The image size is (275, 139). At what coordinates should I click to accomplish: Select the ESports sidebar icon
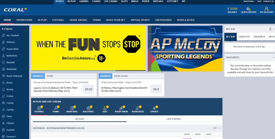click(3, 123)
